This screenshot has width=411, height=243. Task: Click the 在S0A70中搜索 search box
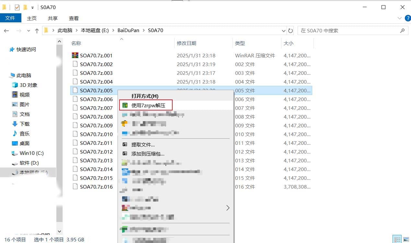[350, 30]
